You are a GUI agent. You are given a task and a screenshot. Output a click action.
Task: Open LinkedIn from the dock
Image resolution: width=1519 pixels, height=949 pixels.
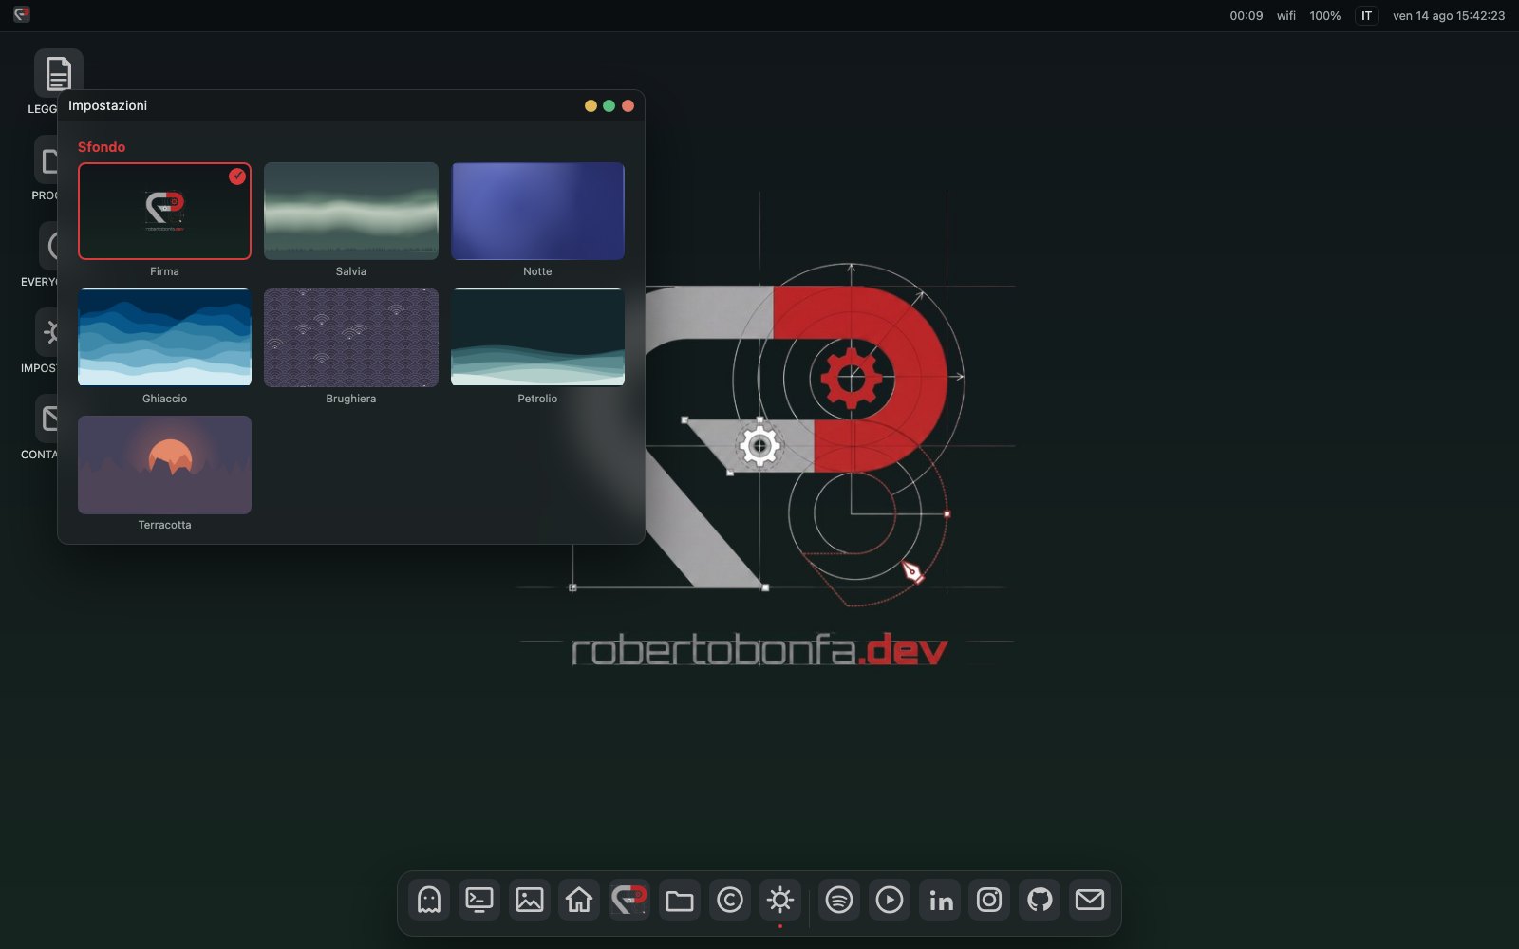tap(940, 900)
